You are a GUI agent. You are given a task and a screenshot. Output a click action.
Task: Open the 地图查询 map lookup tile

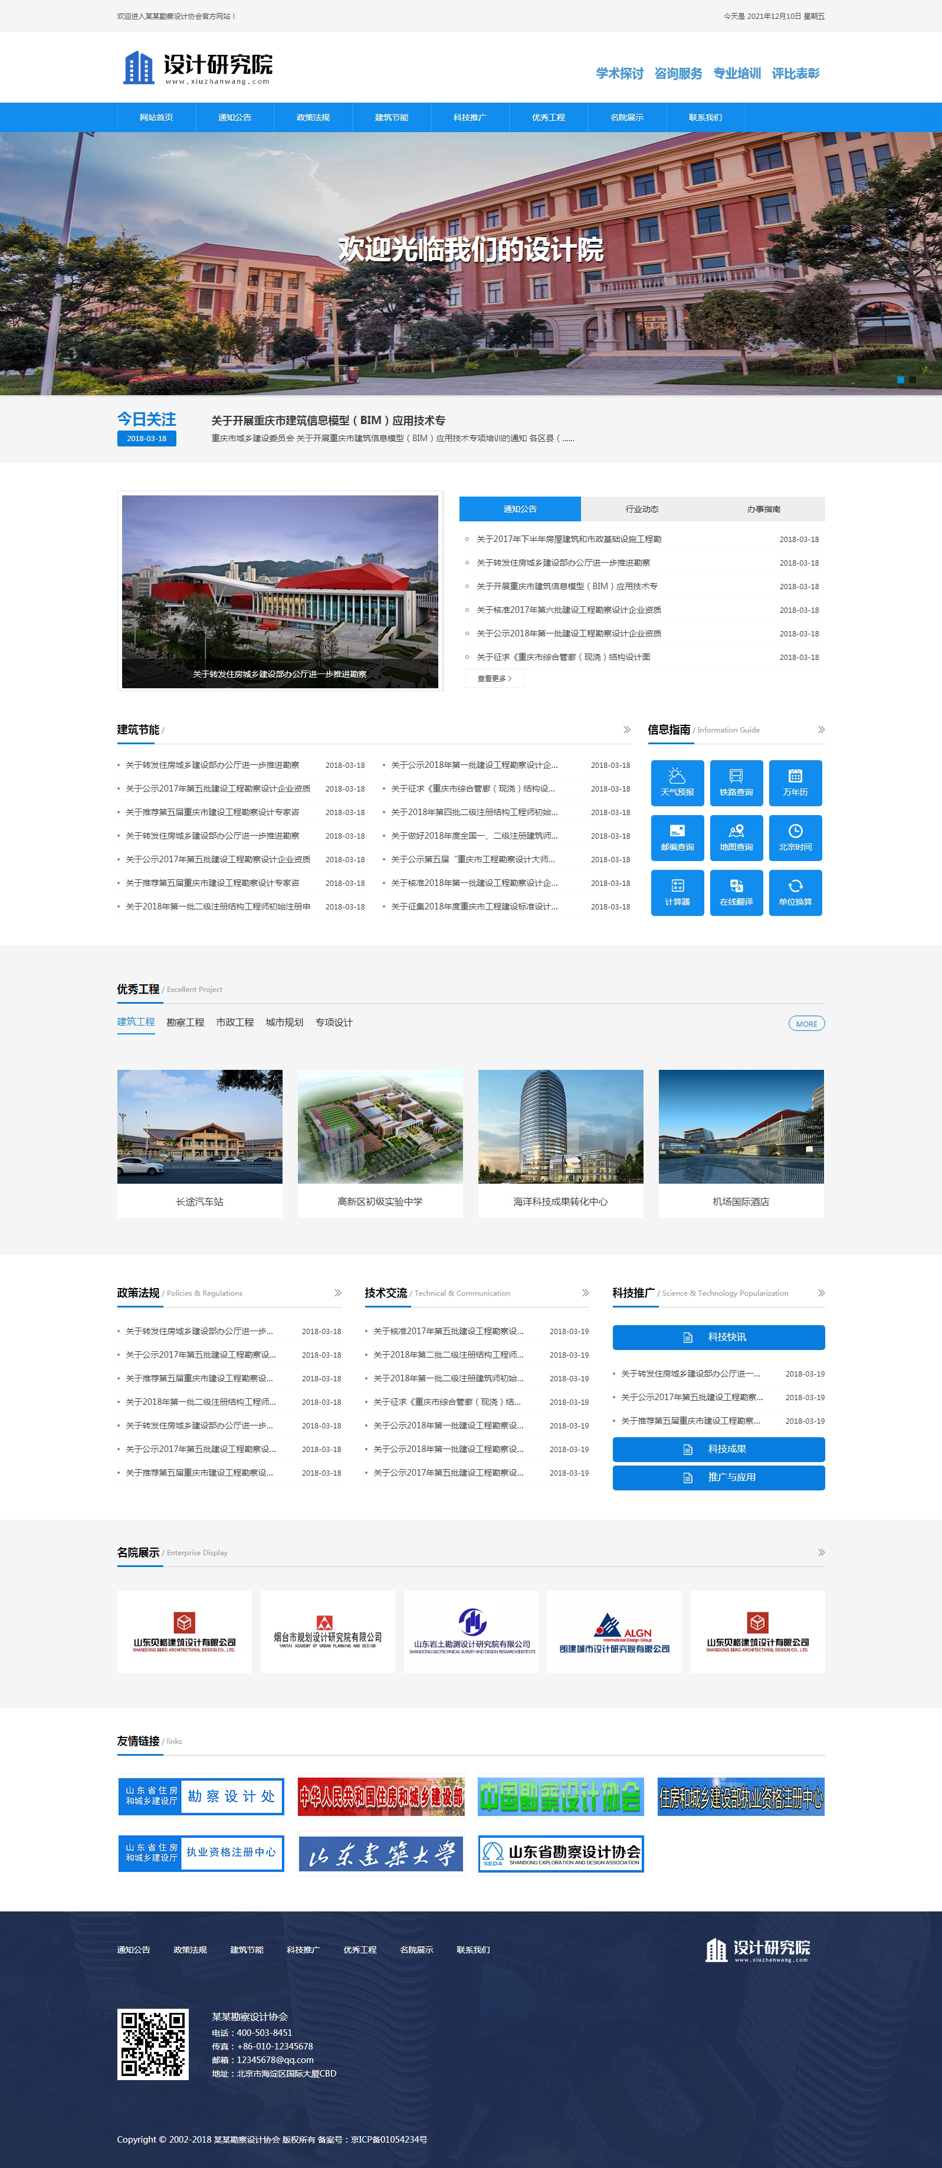(736, 837)
